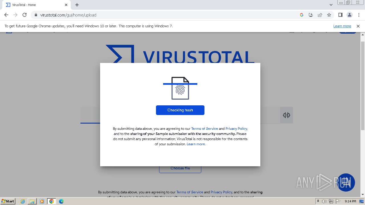
Task: Click the round chat button bottom right
Action: pos(346,183)
